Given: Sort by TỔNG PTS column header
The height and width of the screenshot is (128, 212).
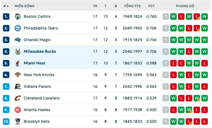Looking at the screenshot, I should (x=132, y=6).
